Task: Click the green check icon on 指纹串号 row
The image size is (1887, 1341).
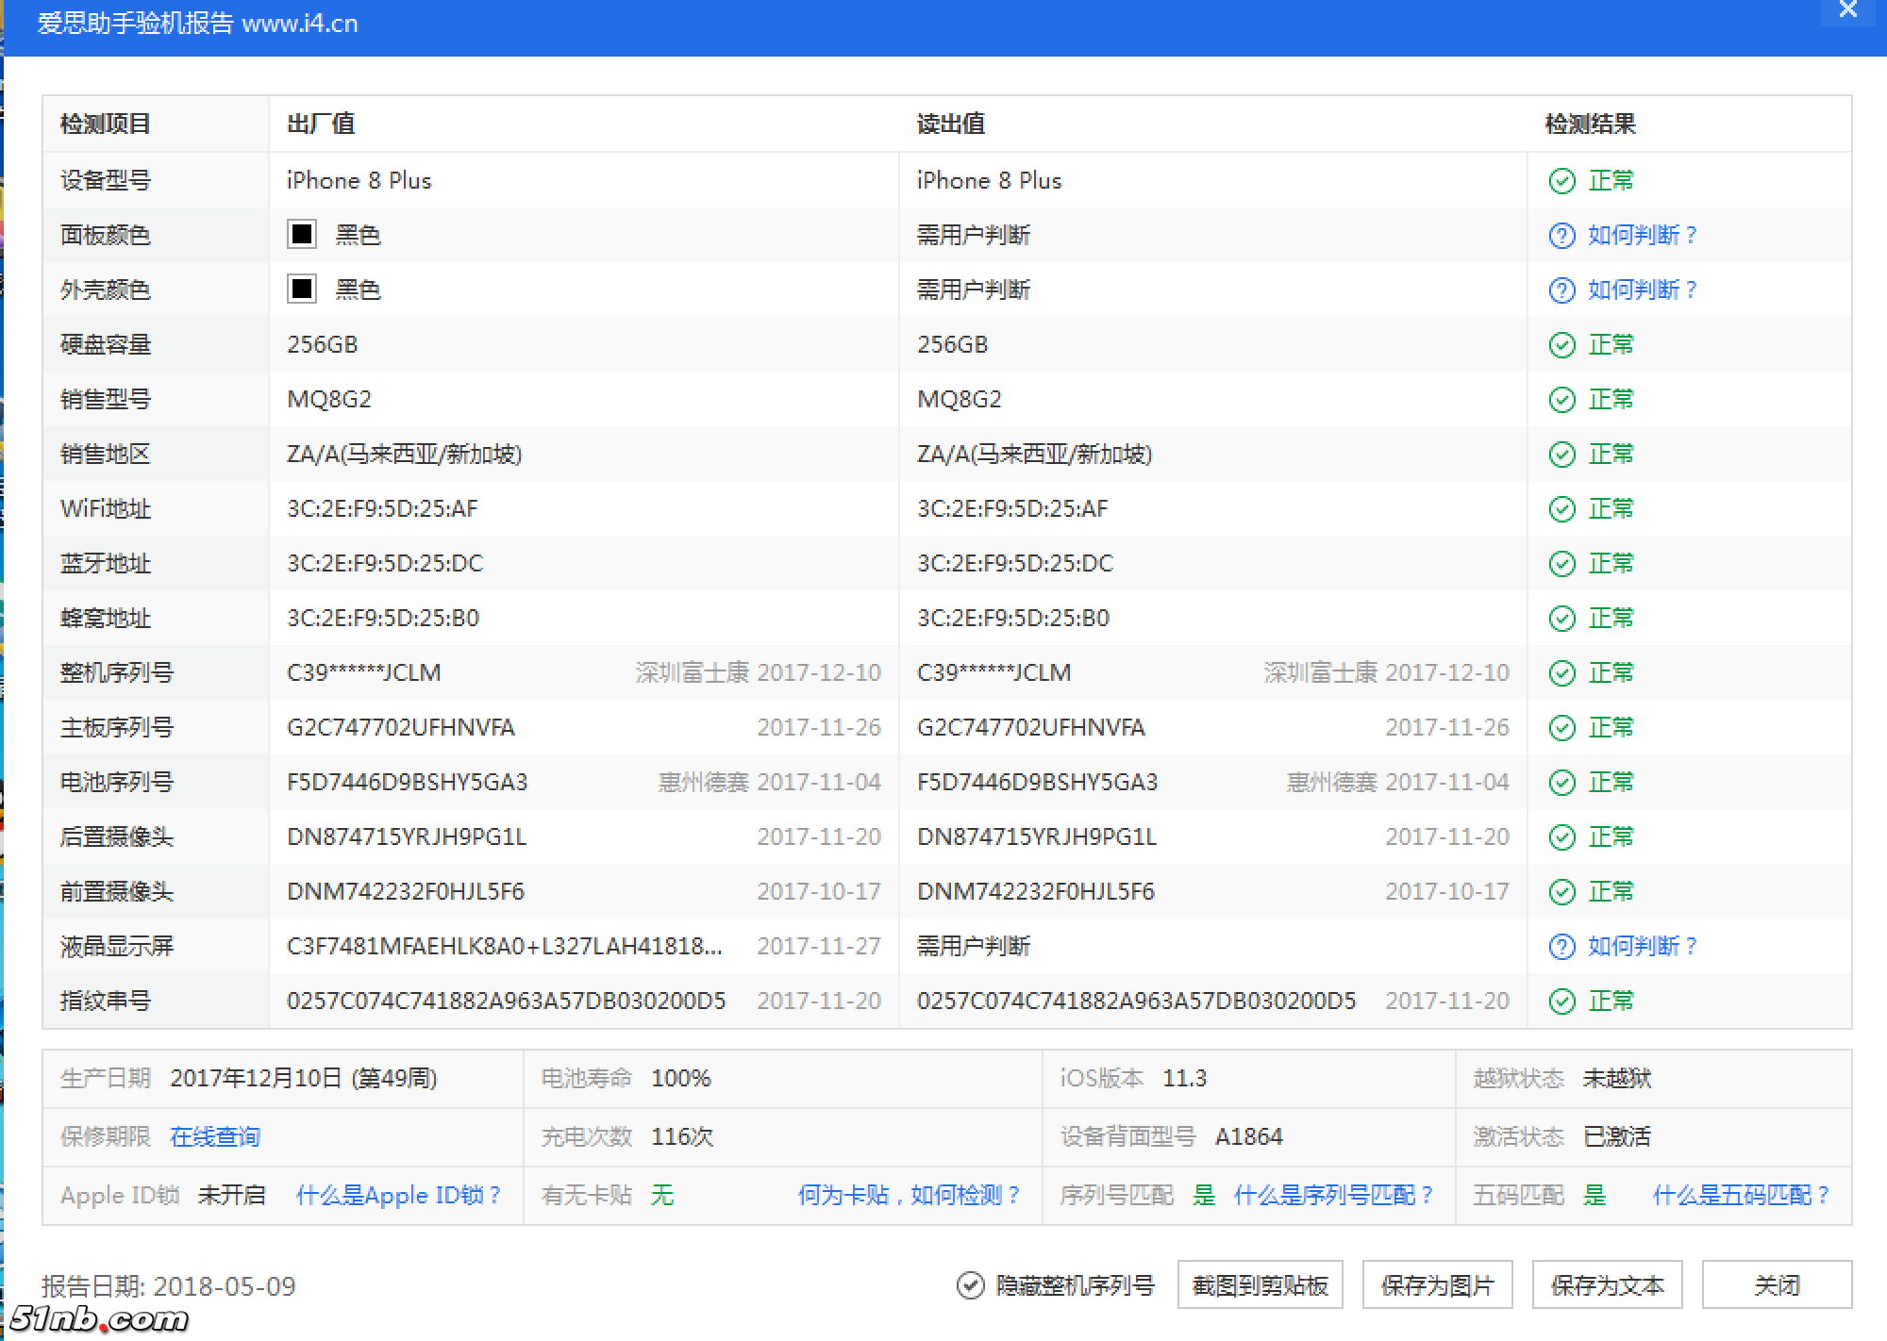Action: pos(1561,1002)
